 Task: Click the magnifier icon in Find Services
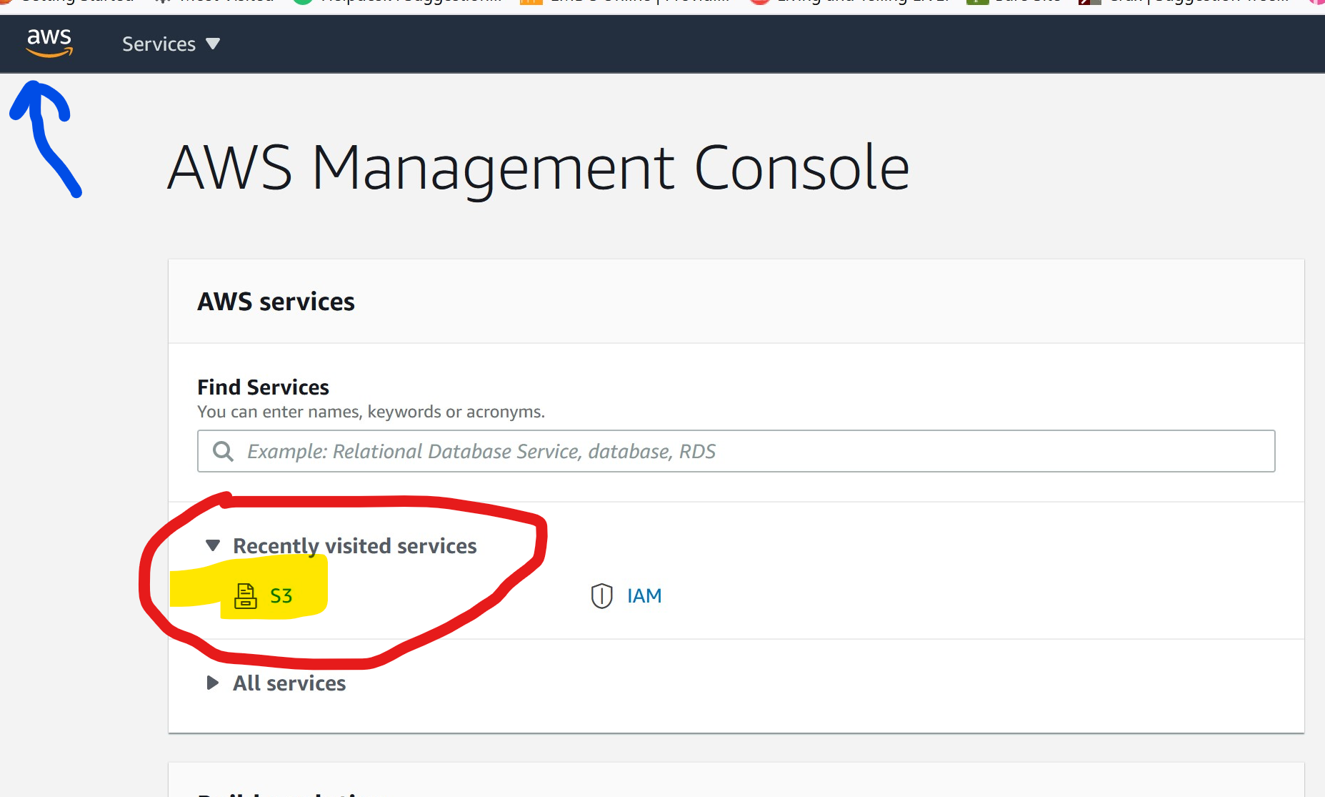point(224,451)
